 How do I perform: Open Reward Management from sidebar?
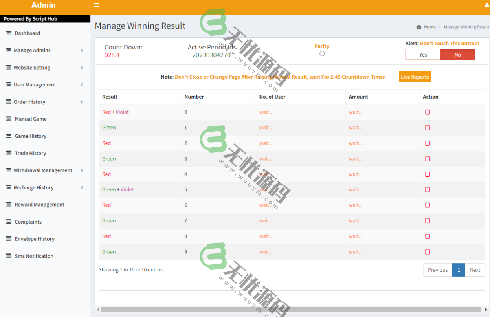click(x=39, y=205)
